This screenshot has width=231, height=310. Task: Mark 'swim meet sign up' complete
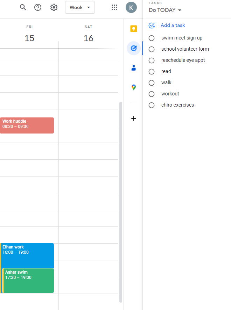(x=152, y=38)
